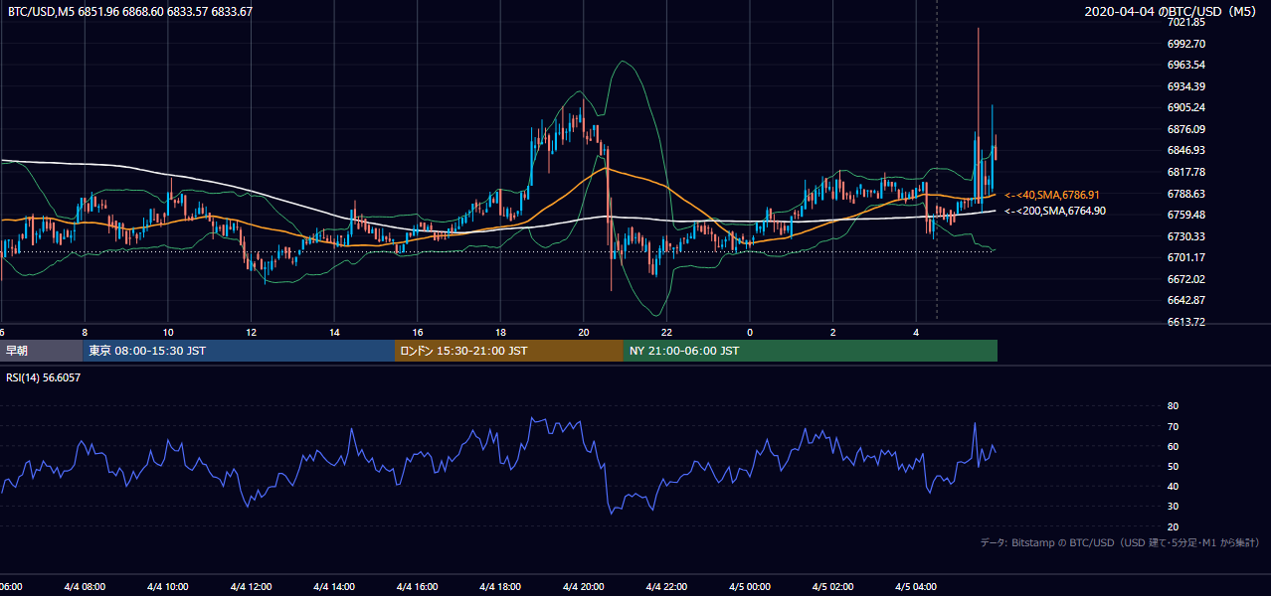The height and width of the screenshot is (596, 1271).
Task: Click the RSI(14) 56.6057 indicator label
Action: click(x=44, y=377)
